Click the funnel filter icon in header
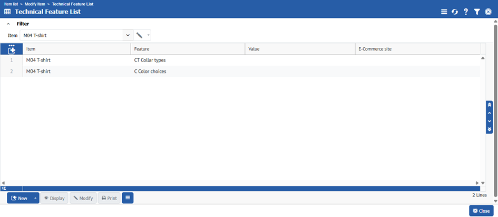 click(x=477, y=12)
